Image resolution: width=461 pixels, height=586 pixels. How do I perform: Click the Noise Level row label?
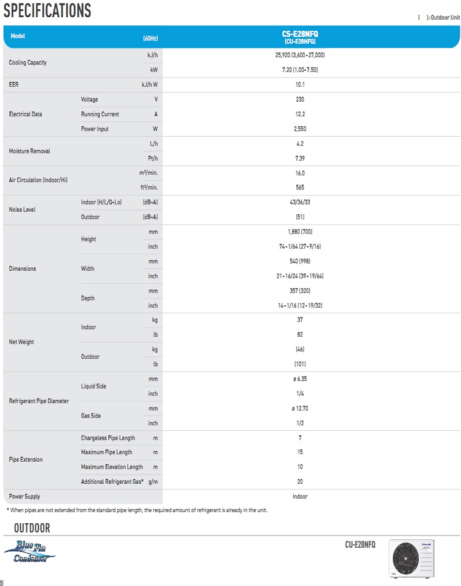[22, 210]
